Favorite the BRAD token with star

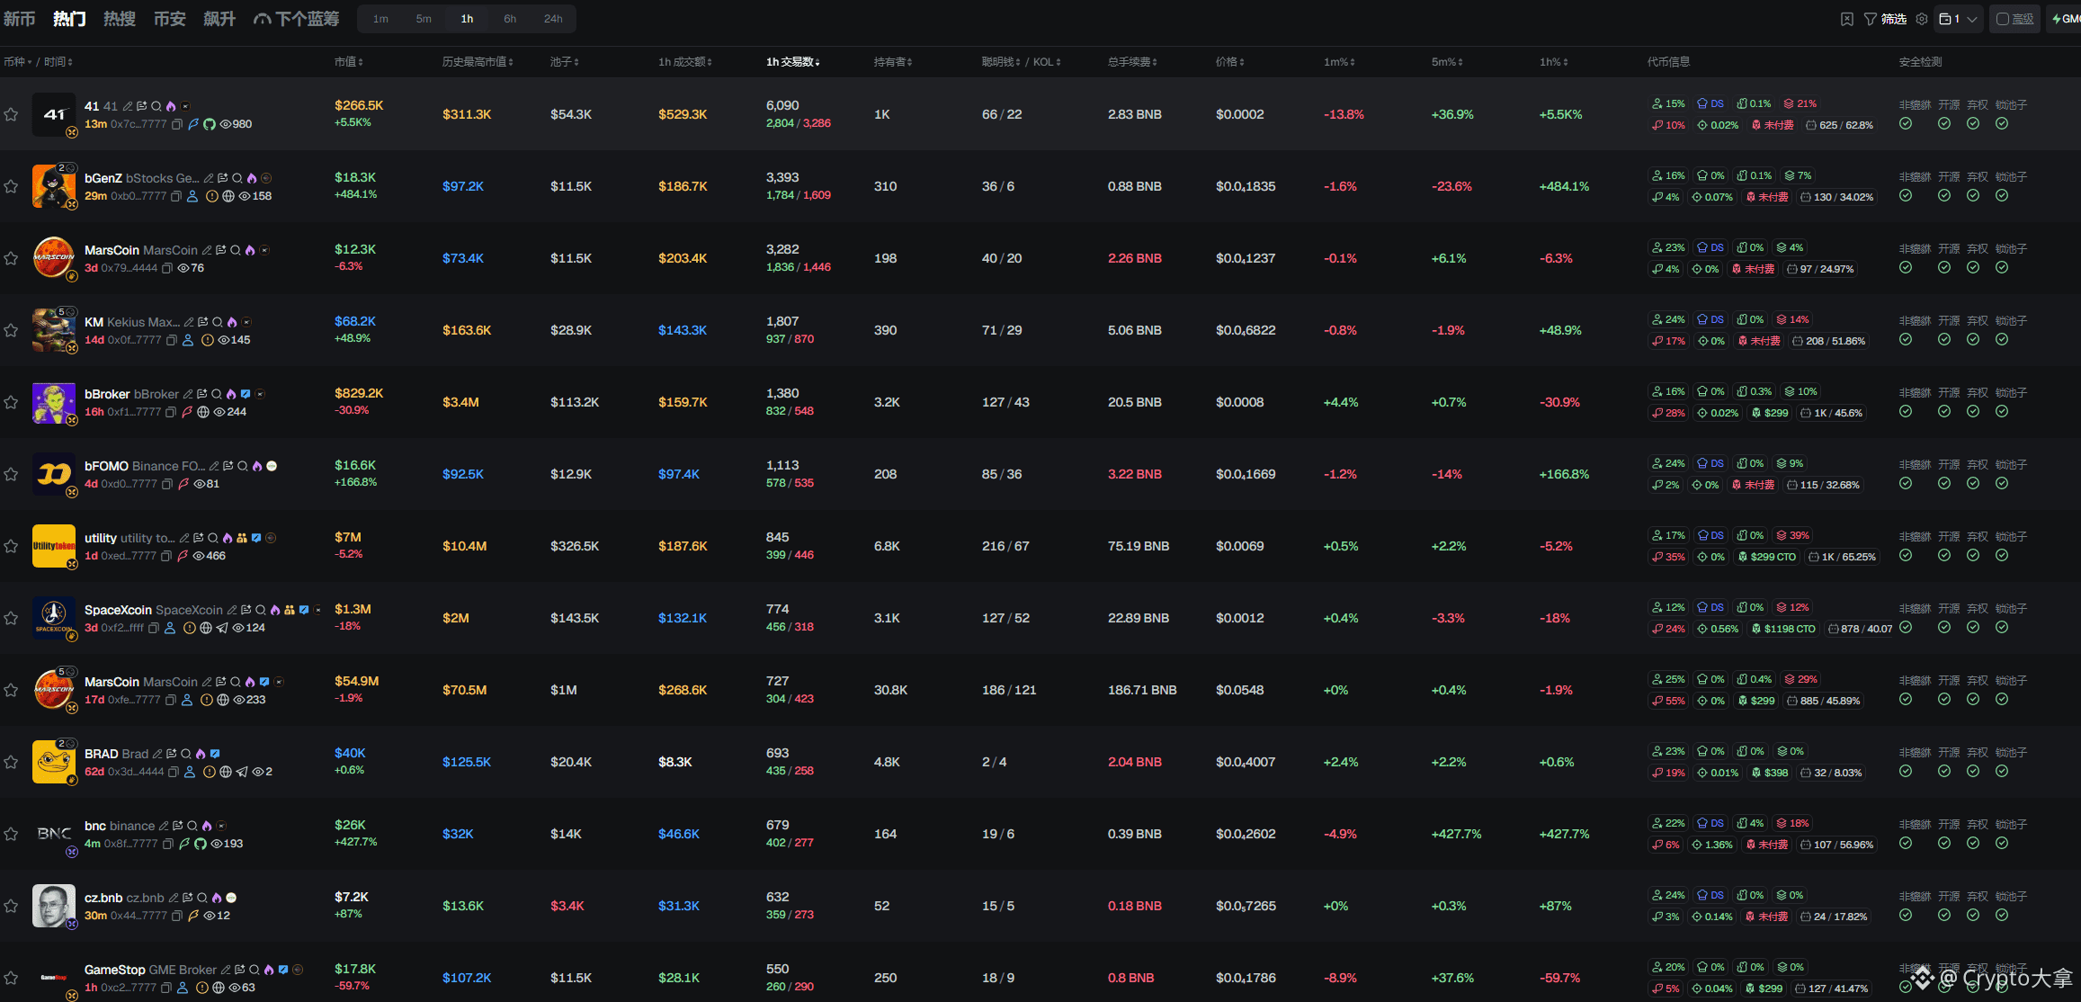coord(11,762)
